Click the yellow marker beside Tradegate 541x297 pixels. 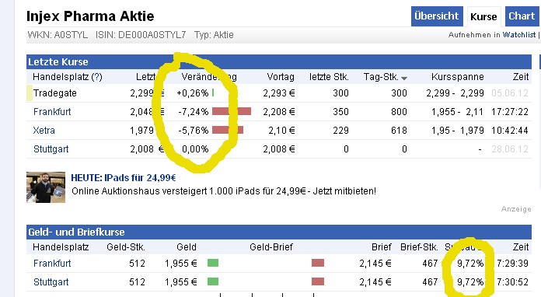30,93
